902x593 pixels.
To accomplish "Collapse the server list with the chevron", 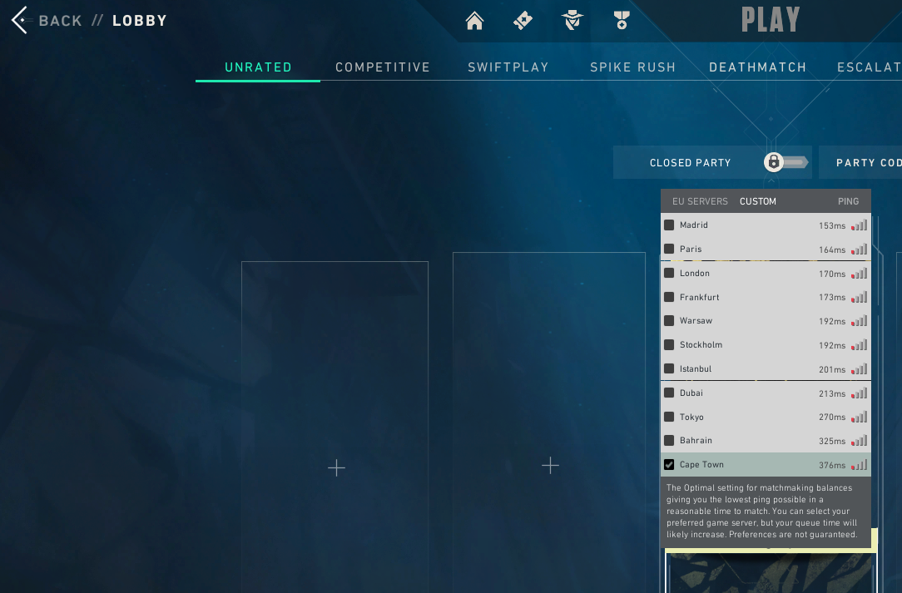I will click(x=771, y=181).
